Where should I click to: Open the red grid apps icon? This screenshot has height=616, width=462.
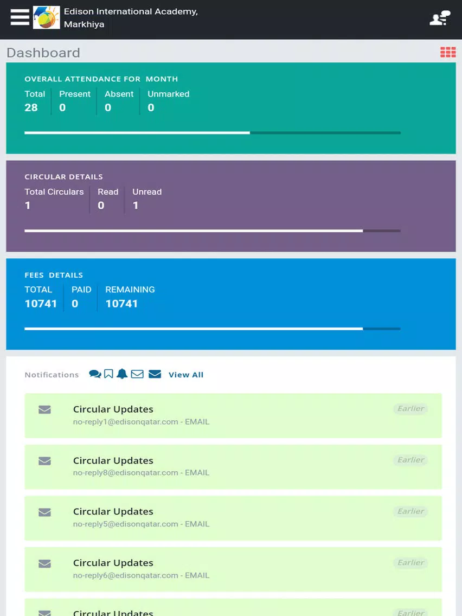(x=448, y=52)
